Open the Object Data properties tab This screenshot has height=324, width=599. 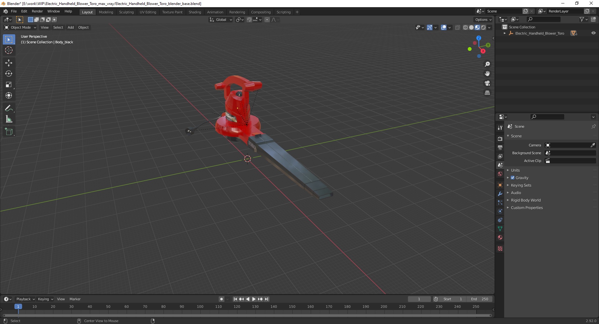[500, 229]
